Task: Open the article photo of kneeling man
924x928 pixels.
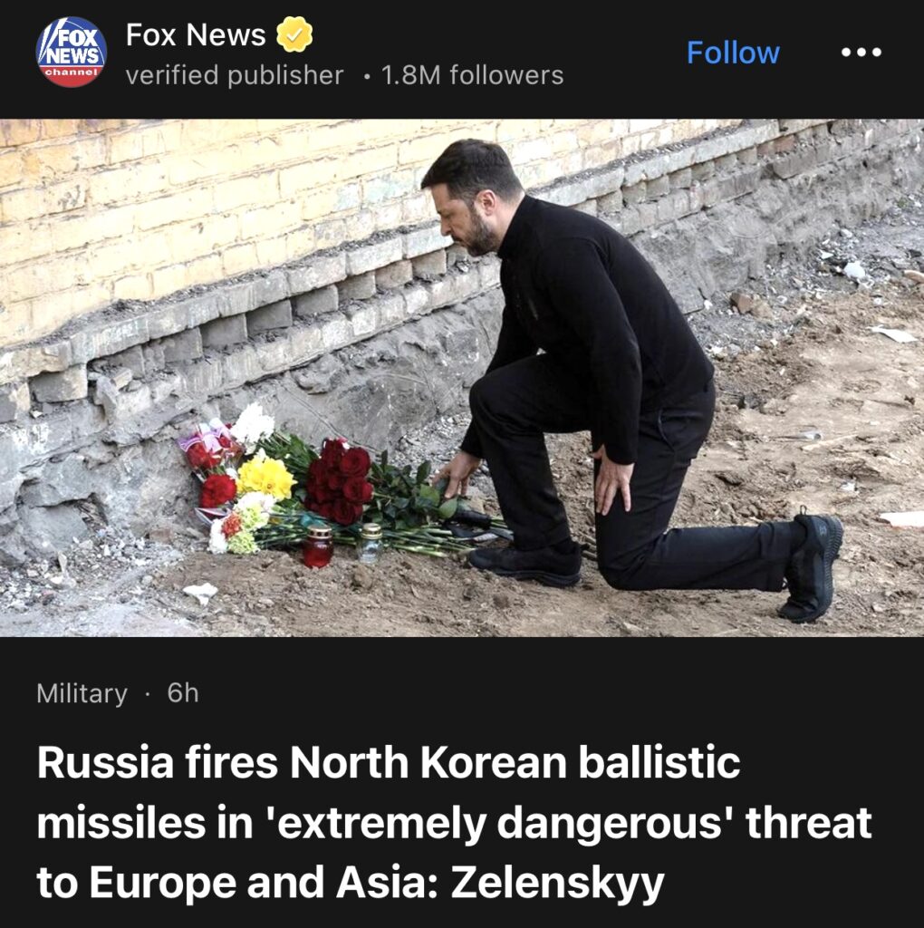Action: pyautogui.click(x=462, y=378)
